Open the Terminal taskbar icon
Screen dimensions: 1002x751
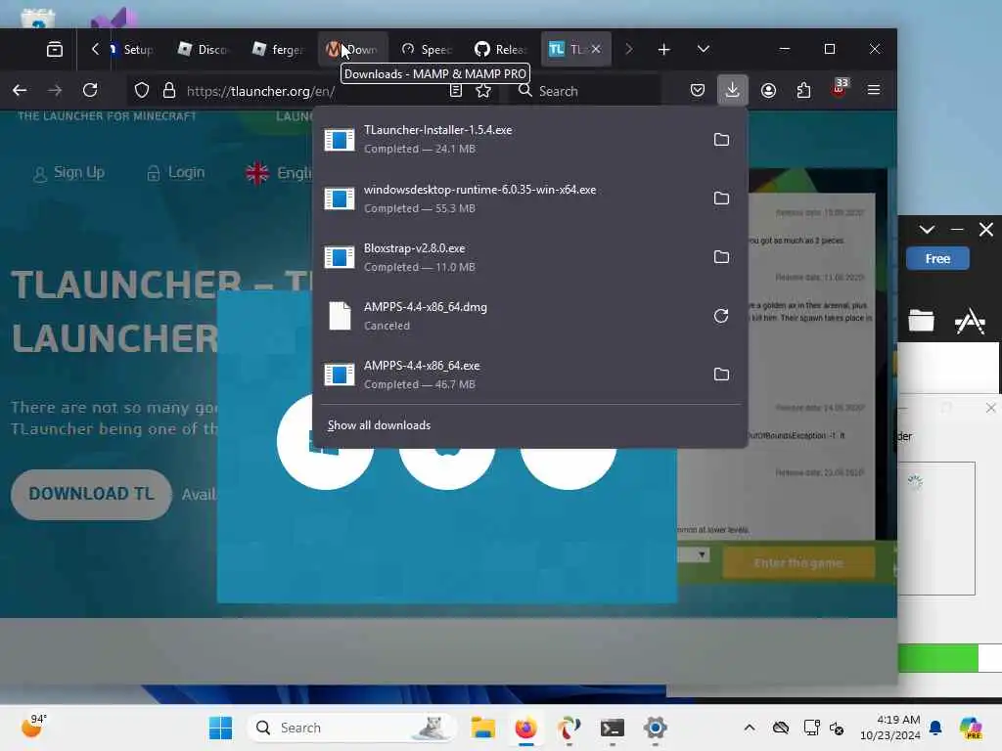coord(613,728)
